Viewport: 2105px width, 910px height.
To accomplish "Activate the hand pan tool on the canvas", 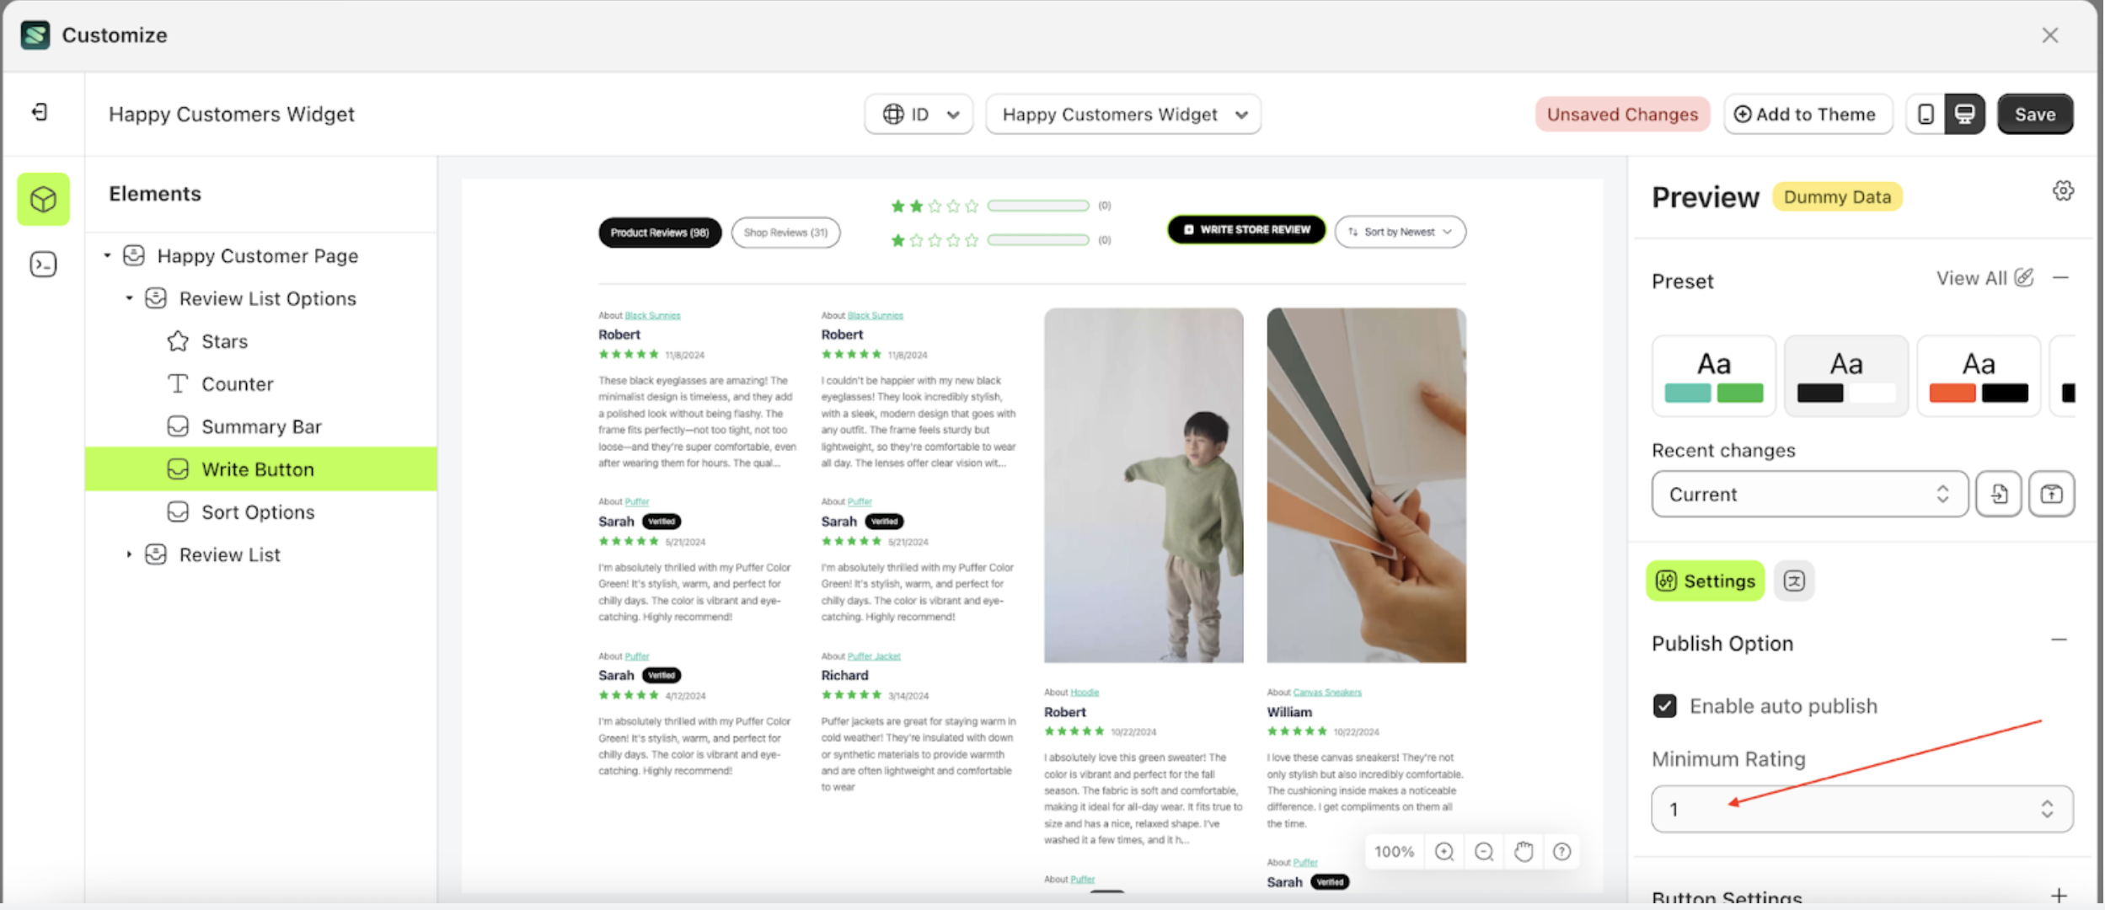I will [1523, 851].
